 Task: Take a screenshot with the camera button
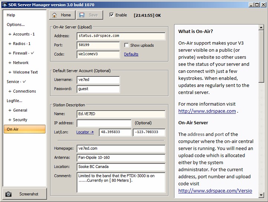click(x=24, y=194)
